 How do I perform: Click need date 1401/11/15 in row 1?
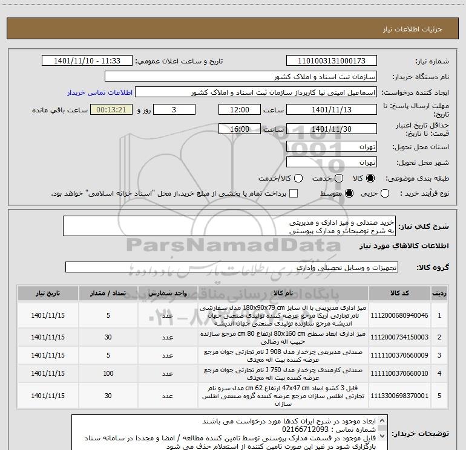pyautogui.click(x=48, y=315)
